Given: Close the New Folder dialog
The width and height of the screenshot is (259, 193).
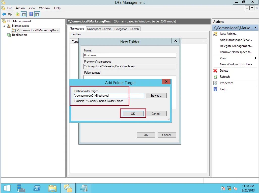Looking at the screenshot, I should 176,41.
